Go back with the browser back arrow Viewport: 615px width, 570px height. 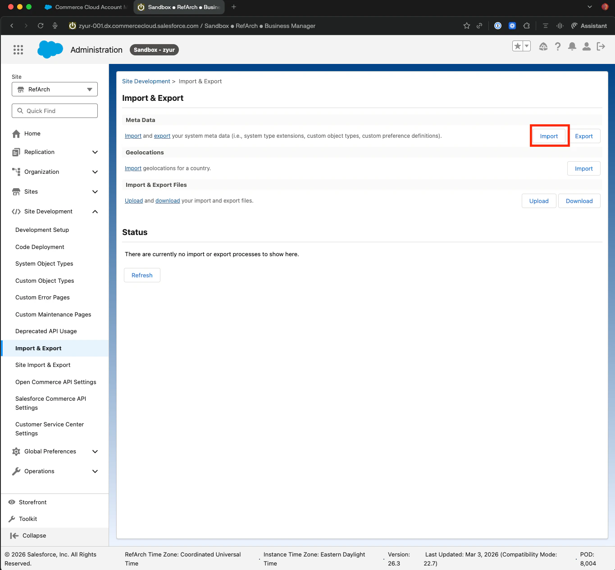point(12,26)
